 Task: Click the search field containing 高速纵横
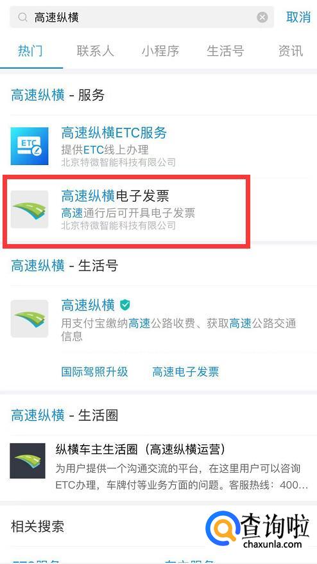(142, 17)
